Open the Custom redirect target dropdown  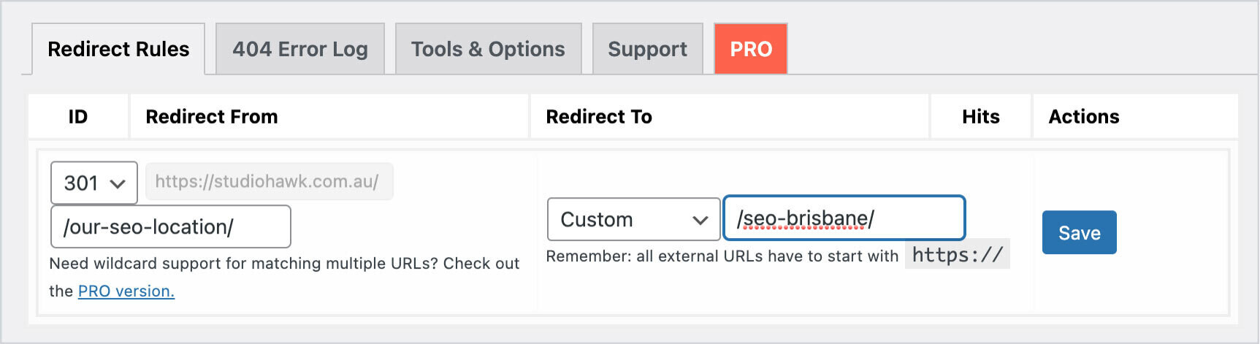pos(633,219)
